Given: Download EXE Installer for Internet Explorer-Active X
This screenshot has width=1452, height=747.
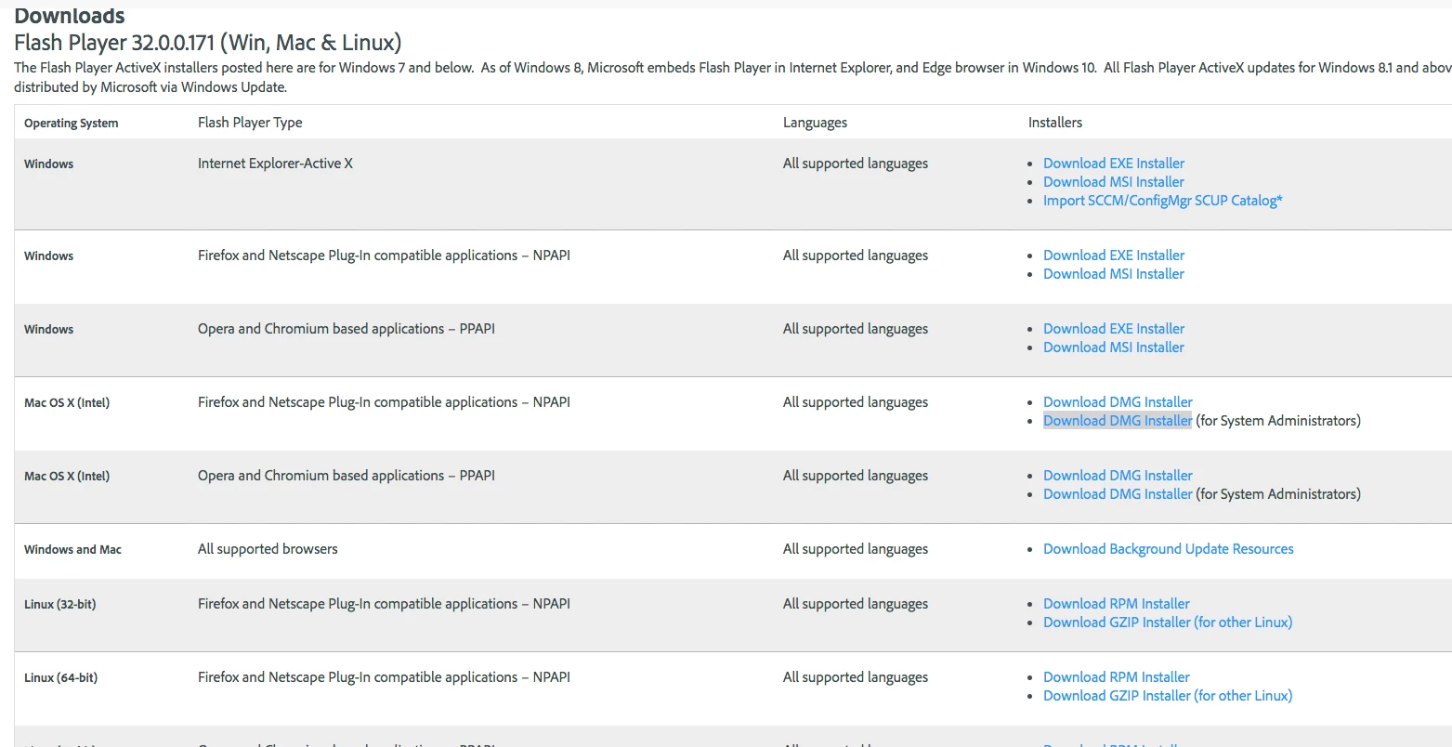Looking at the screenshot, I should [1114, 164].
